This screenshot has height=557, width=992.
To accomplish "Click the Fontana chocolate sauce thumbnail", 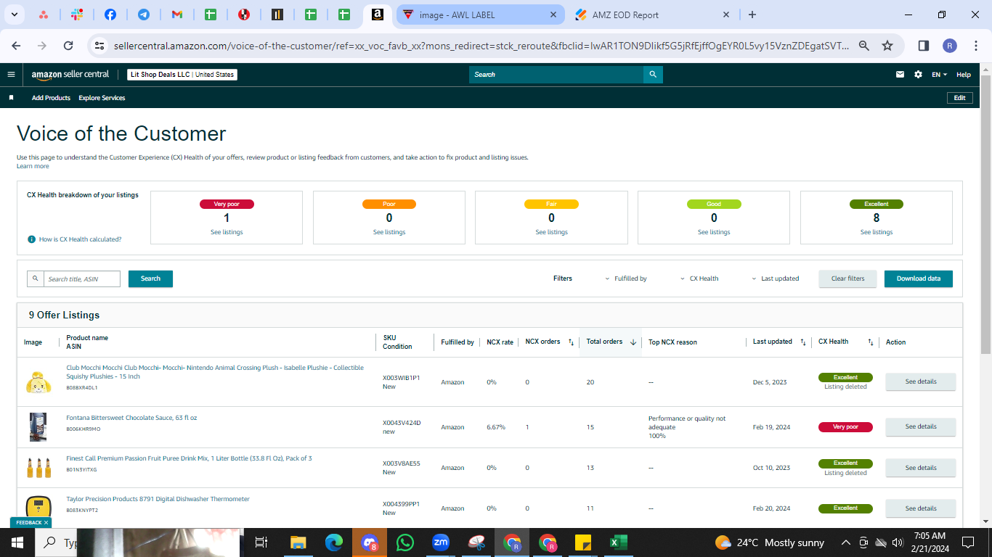I will [x=38, y=426].
